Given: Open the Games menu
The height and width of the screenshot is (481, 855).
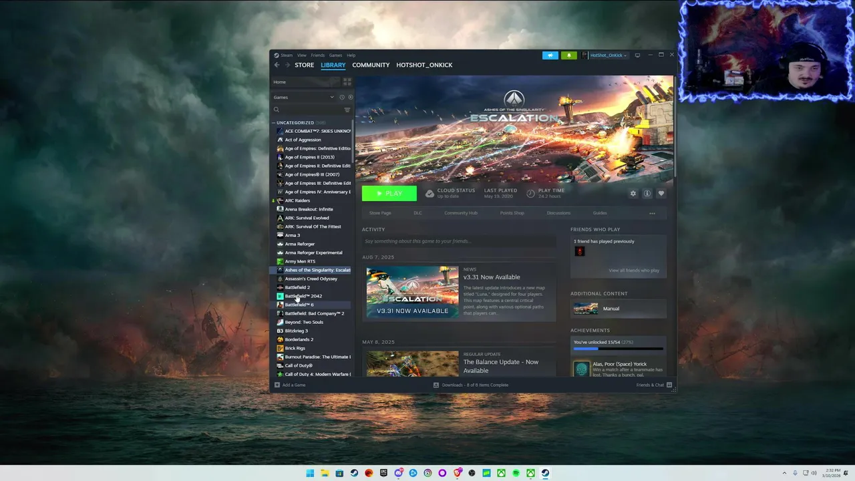Looking at the screenshot, I should (335, 55).
